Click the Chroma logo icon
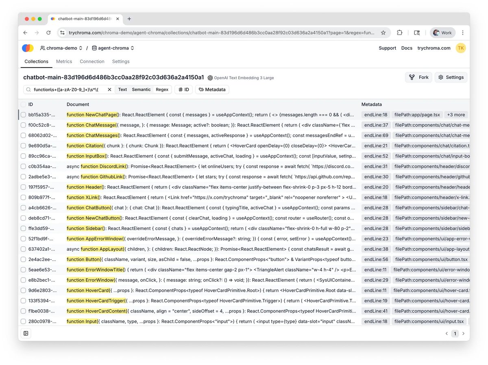This screenshot has width=488, height=365. 28,48
